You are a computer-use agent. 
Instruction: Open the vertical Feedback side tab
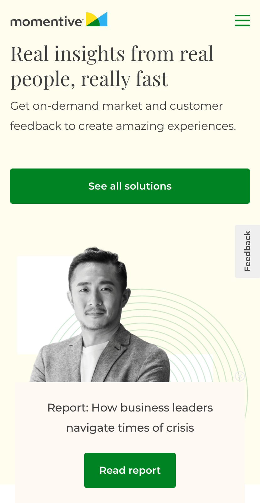[x=247, y=251]
